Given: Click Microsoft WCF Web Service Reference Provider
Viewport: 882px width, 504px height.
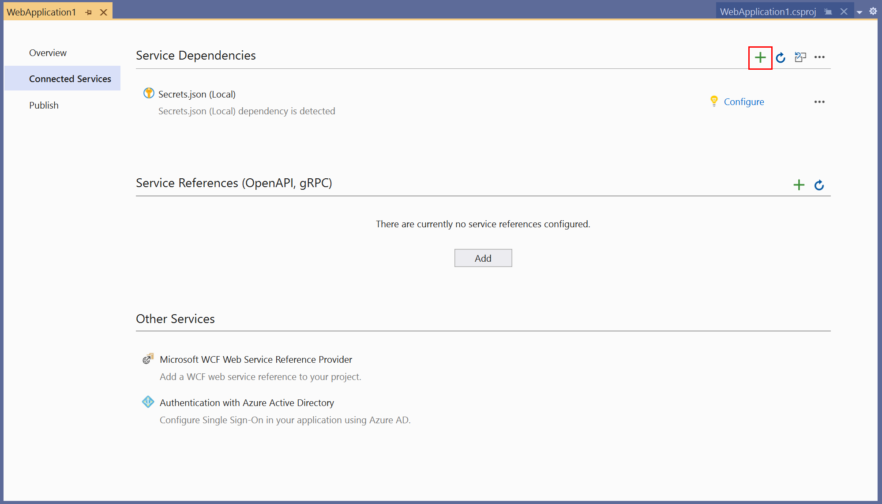Looking at the screenshot, I should [255, 360].
